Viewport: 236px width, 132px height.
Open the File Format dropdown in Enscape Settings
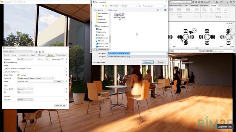[x=35, y=78]
